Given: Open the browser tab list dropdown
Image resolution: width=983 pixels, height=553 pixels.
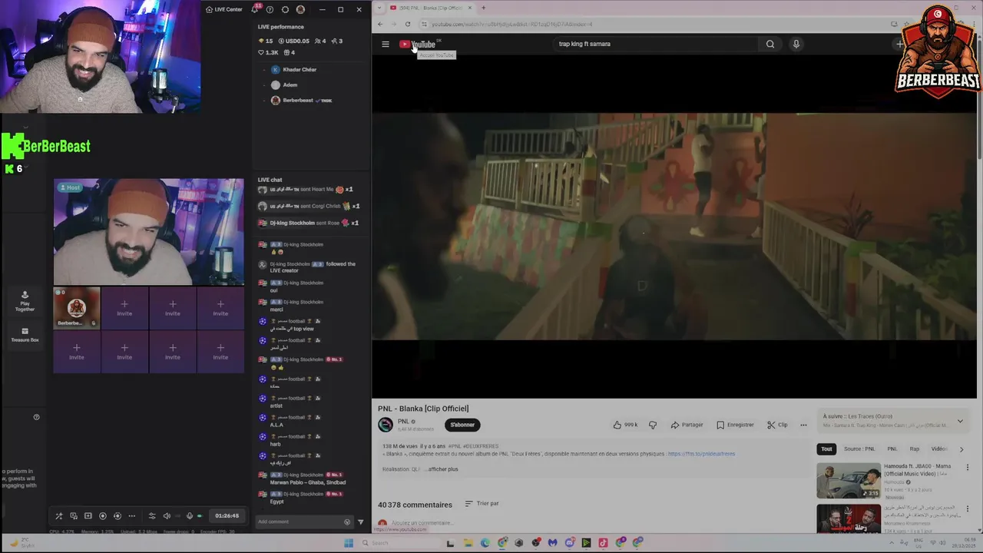Looking at the screenshot, I should [x=379, y=8].
